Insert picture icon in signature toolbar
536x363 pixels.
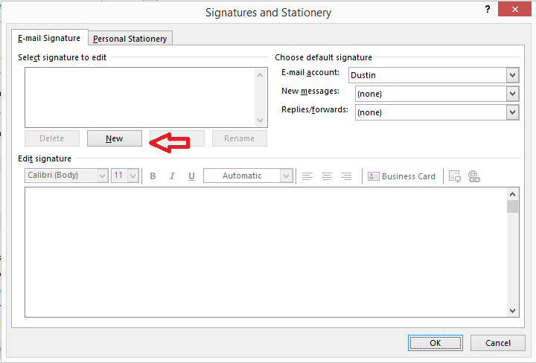click(x=454, y=176)
